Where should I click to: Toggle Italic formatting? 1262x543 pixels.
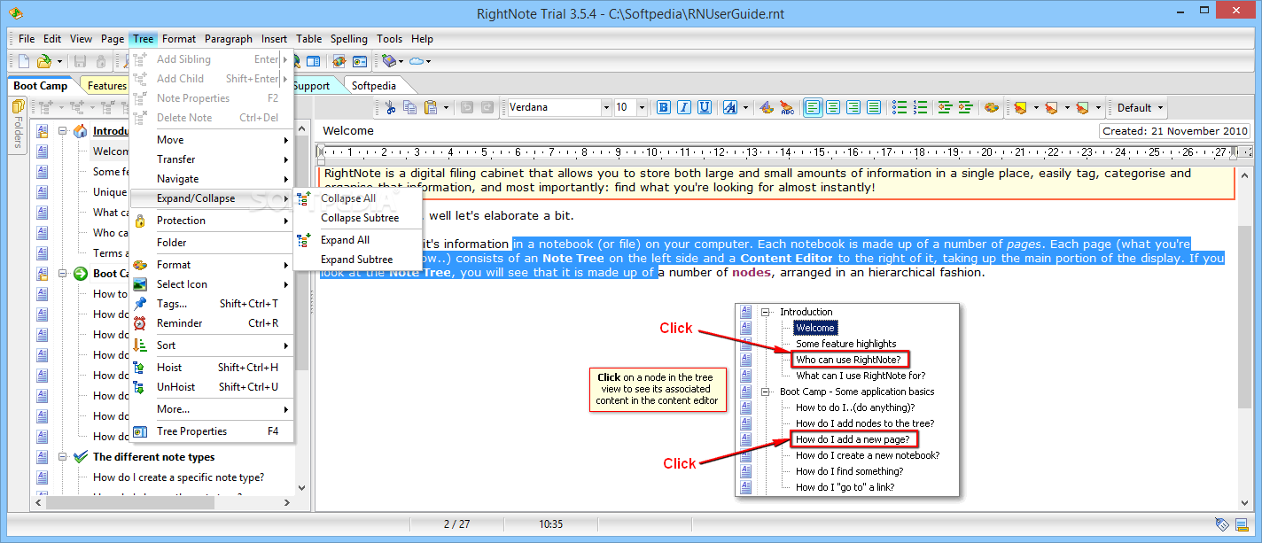(x=684, y=107)
